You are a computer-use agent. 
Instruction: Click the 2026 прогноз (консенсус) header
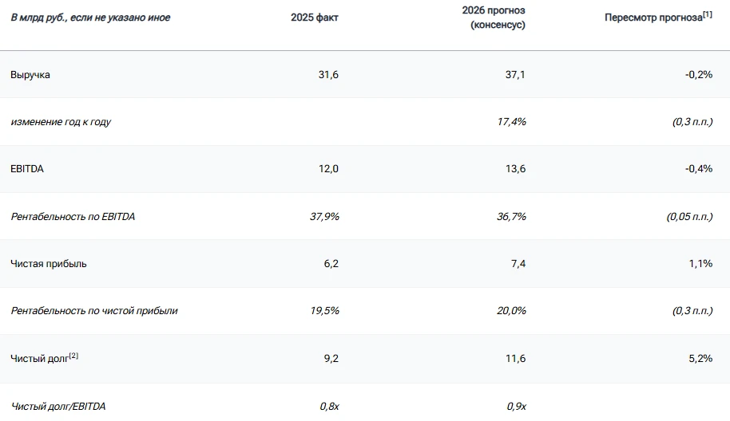coord(494,18)
